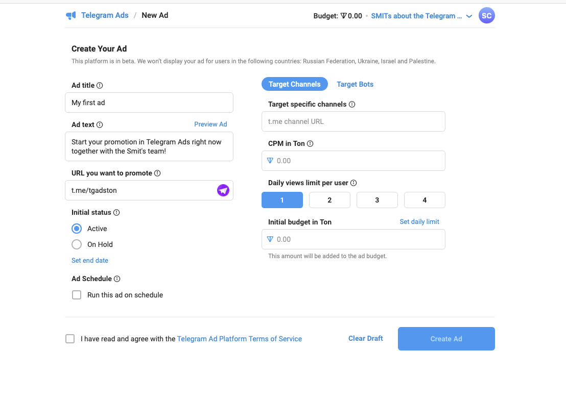Click the info icon next to Ad Schedule
The image size is (566, 402).
pyautogui.click(x=117, y=279)
